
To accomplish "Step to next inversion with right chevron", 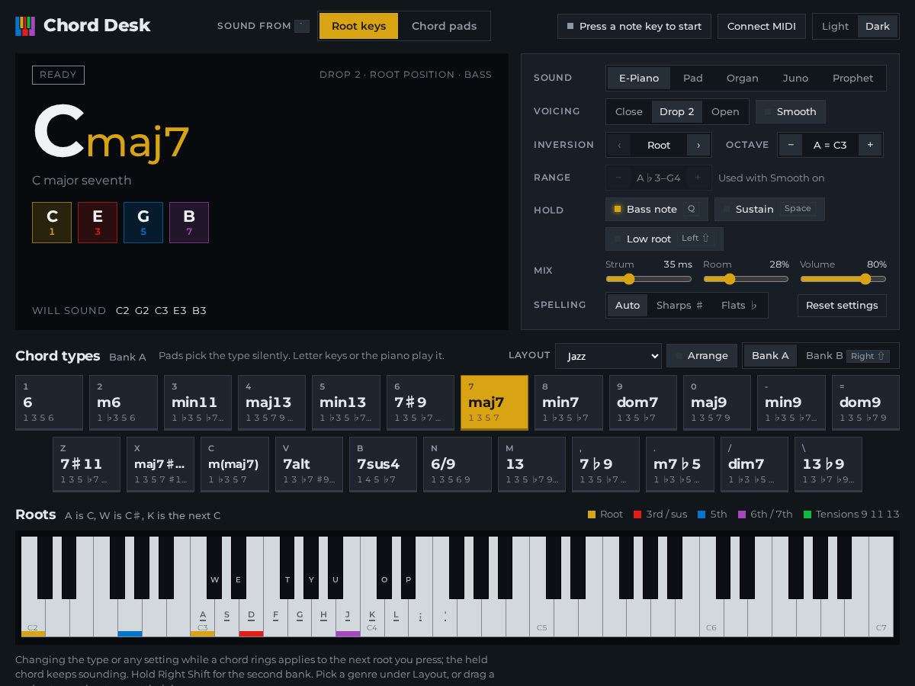I will (x=698, y=145).
